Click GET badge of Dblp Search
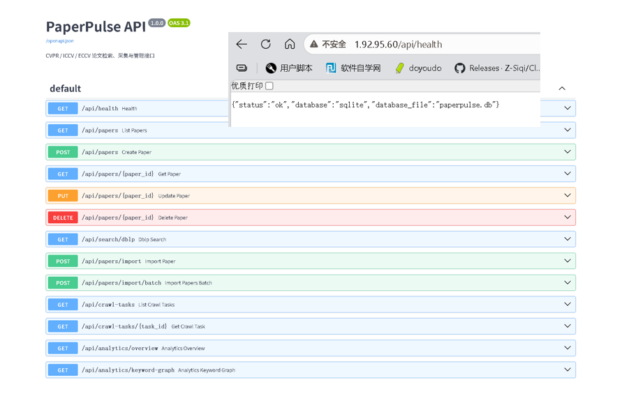Viewport: 622px width, 401px height. (x=63, y=239)
